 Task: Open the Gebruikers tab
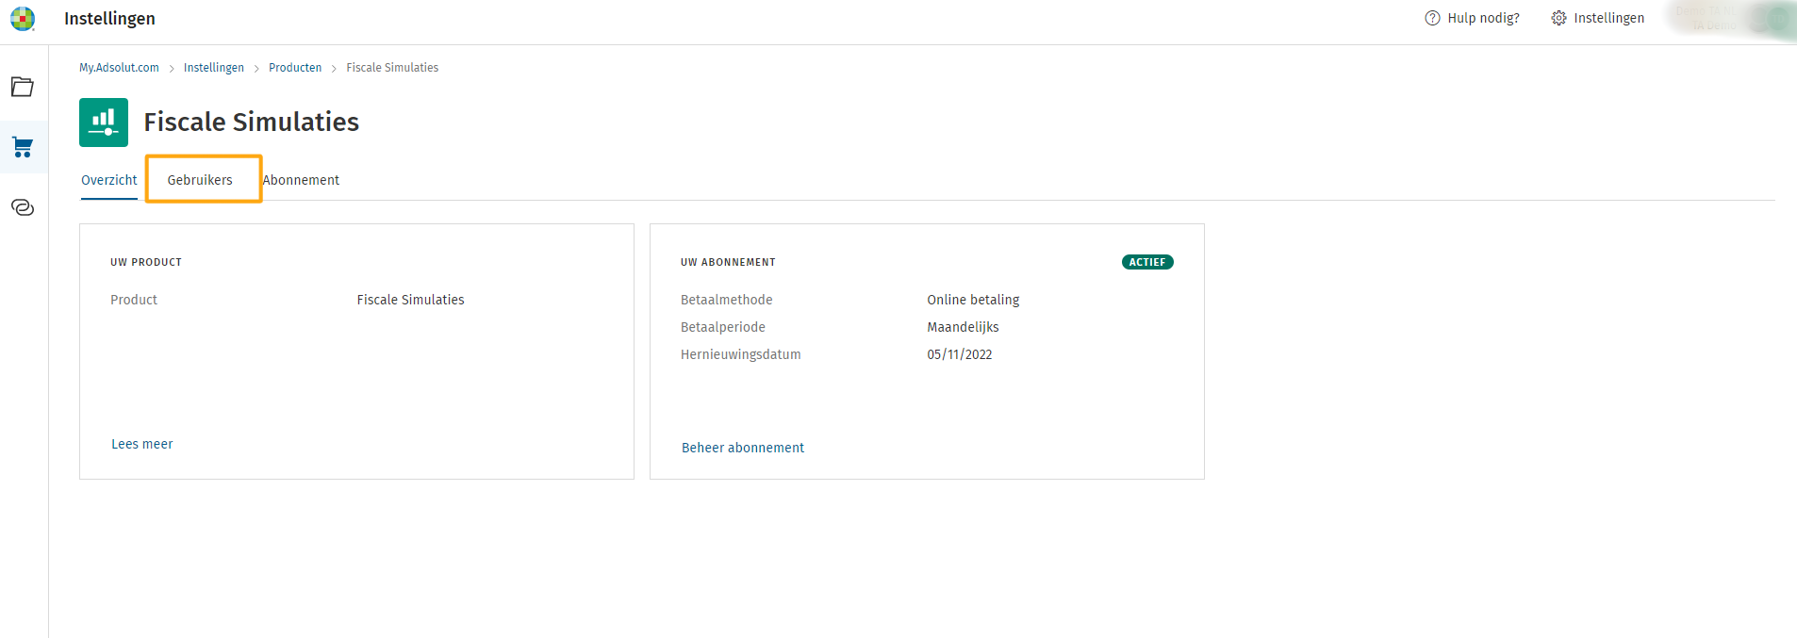(200, 180)
